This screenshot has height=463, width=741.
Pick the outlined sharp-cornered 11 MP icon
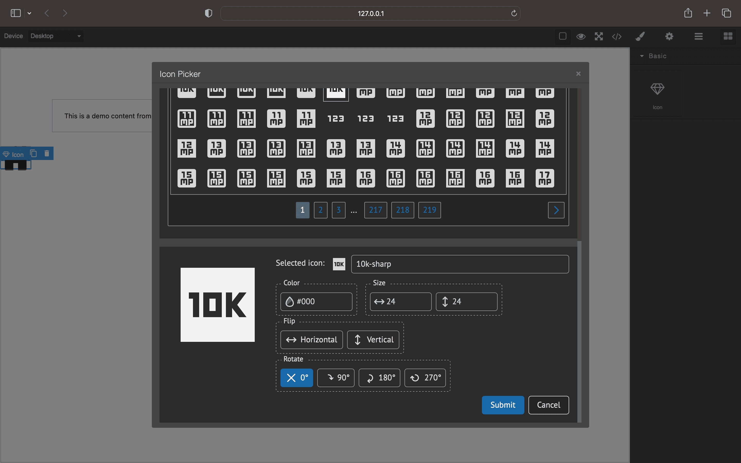[x=246, y=119]
